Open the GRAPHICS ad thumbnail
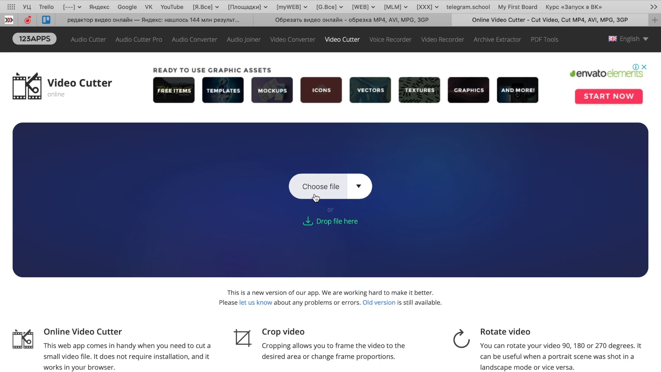 click(468, 90)
